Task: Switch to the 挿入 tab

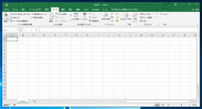Action: (x=23, y=10)
